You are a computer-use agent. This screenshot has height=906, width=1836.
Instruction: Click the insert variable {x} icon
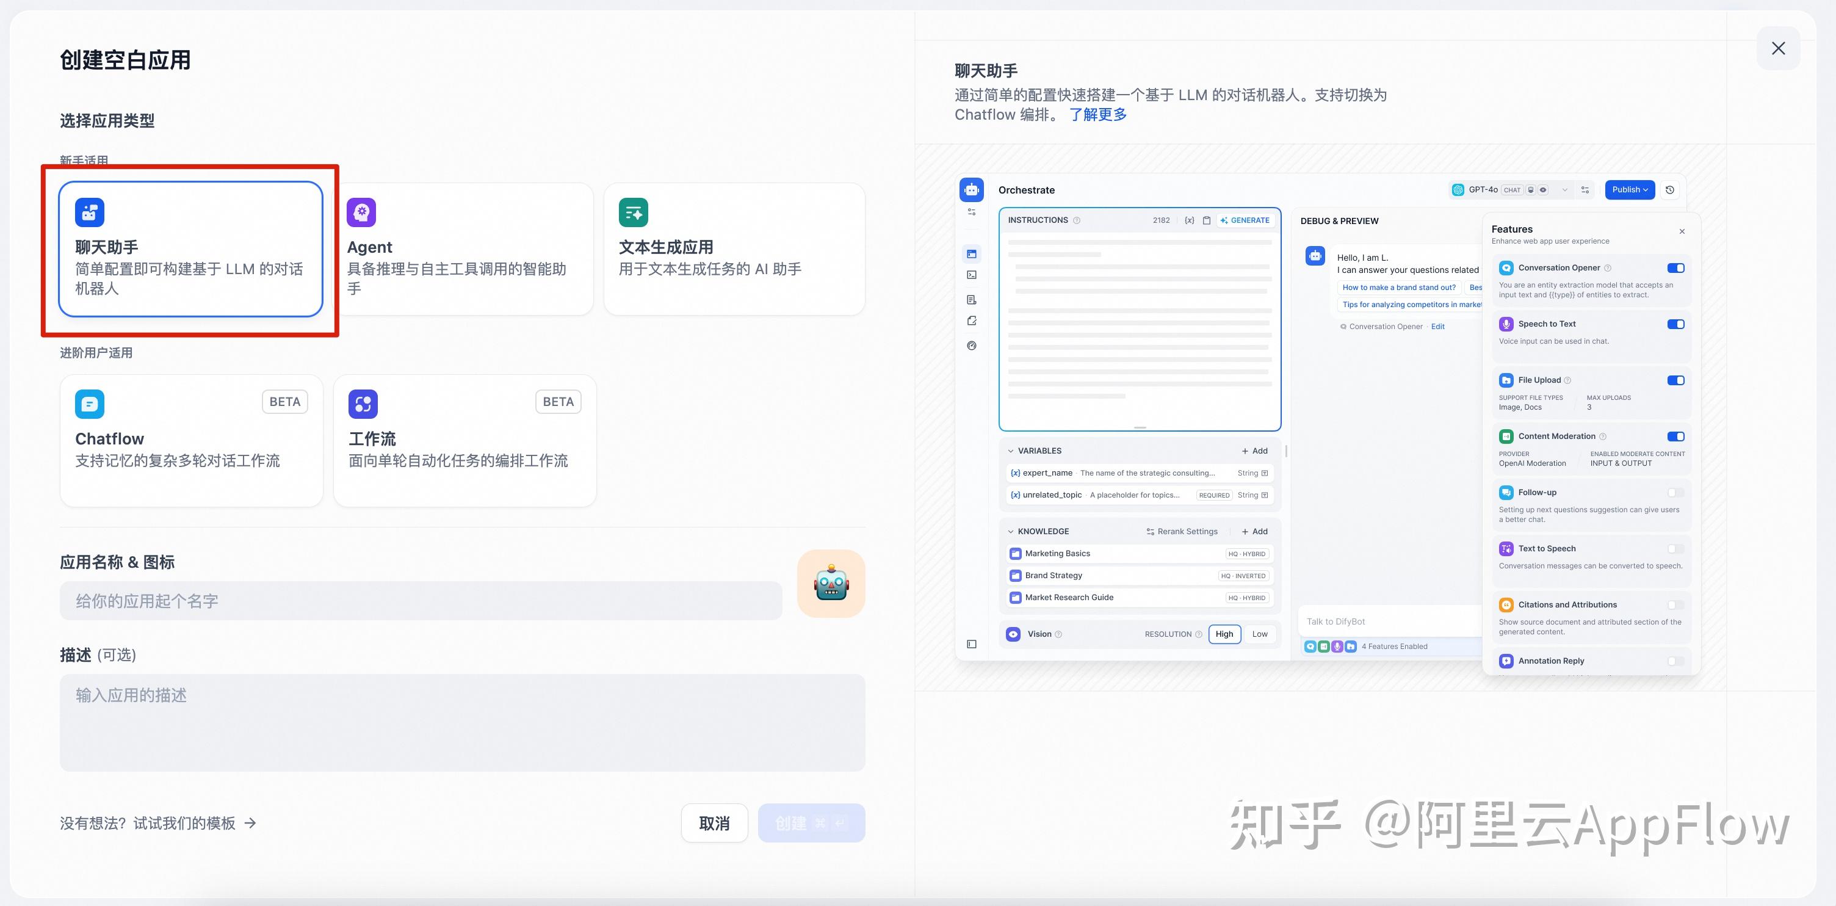coord(1189,220)
